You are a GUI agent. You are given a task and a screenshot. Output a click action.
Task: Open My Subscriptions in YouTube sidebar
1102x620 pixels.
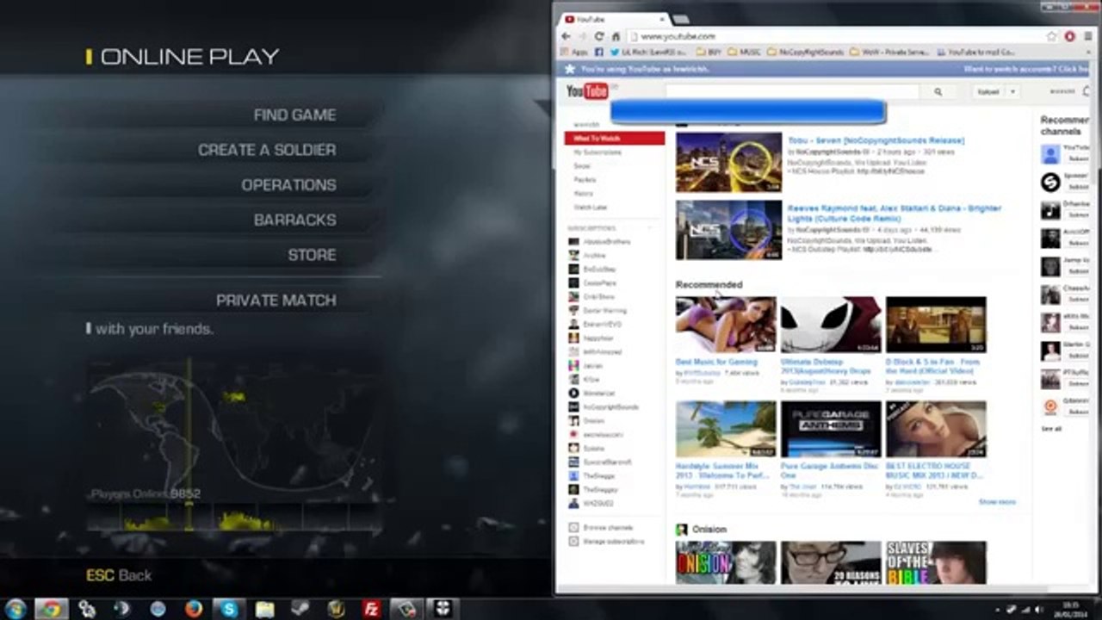597,152
